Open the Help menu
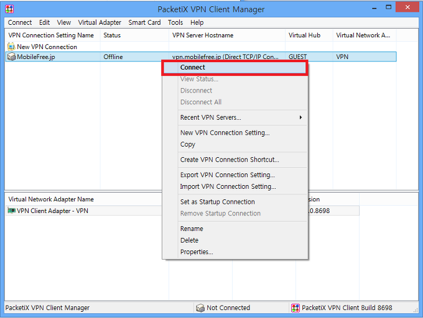This screenshot has width=423, height=318. [x=197, y=22]
